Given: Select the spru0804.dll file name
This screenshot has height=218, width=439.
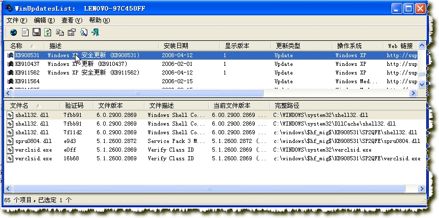Looking at the screenshot, I should point(33,141).
